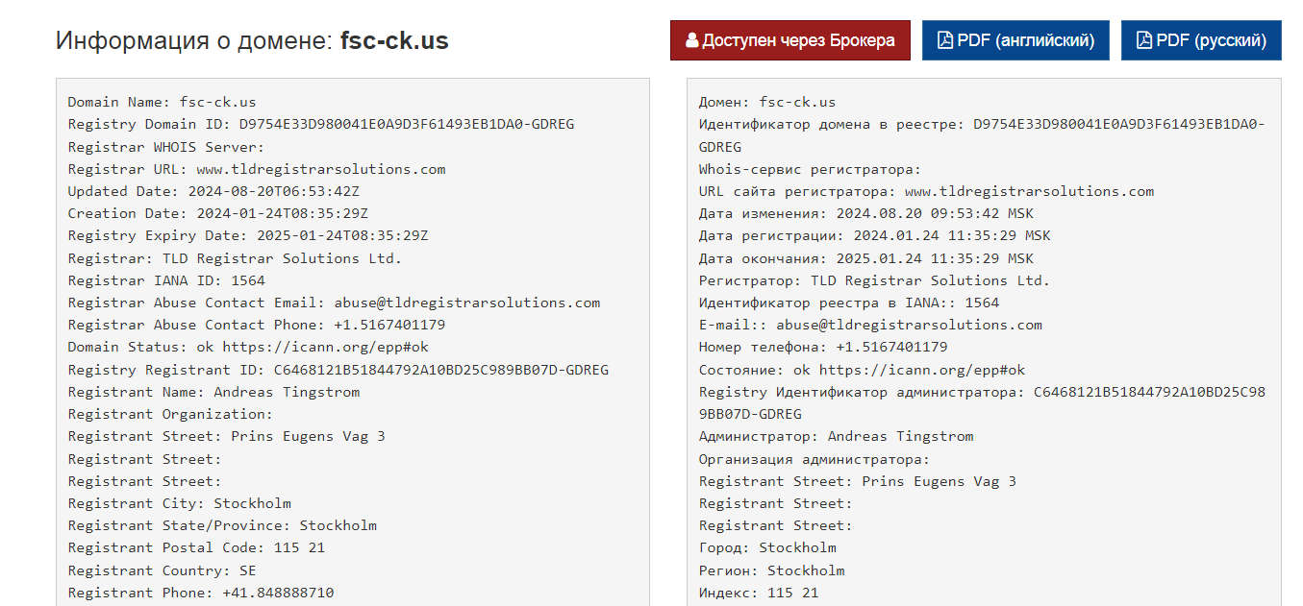Click the PDF file icon for the Russian version
The height and width of the screenshot is (606, 1303).
tap(1143, 40)
